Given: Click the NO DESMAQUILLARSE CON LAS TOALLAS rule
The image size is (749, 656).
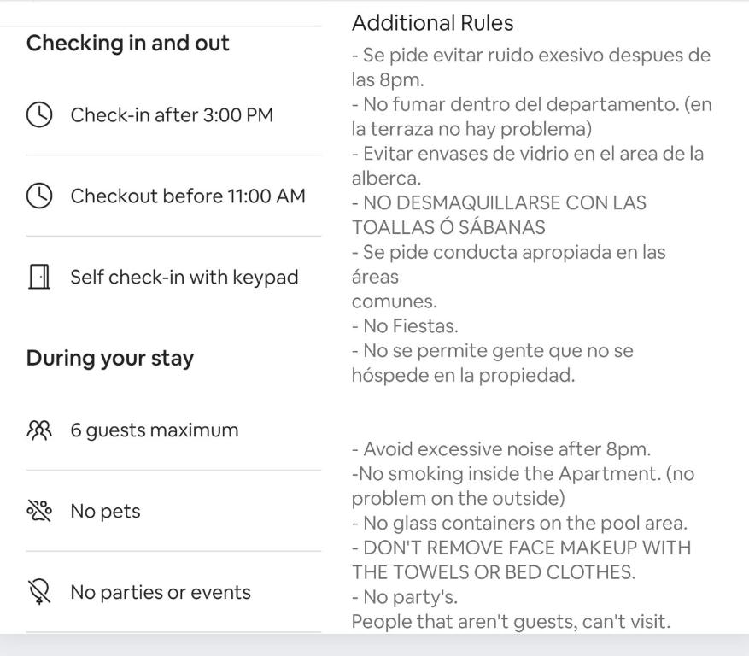Looking at the screenshot, I should click(499, 215).
